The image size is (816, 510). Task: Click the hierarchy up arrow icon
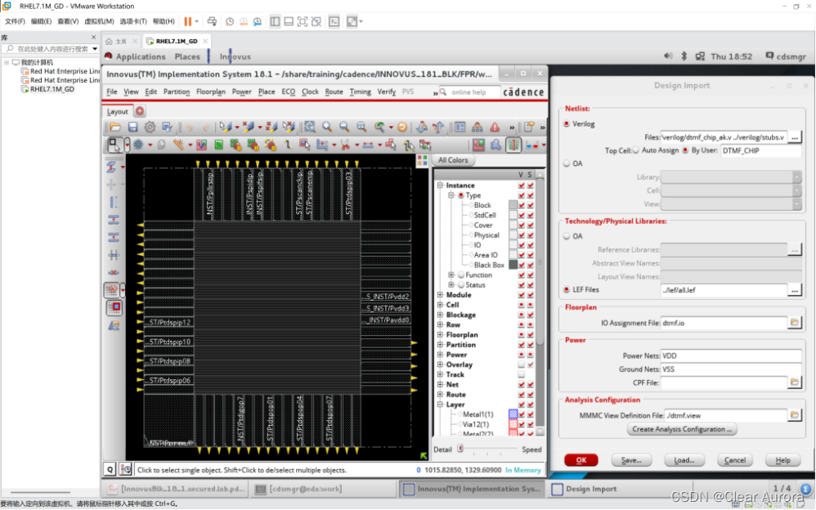(438, 127)
